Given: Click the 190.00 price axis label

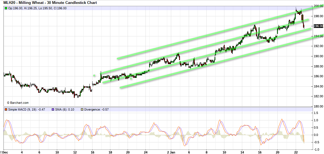Looking at the screenshot, I should coord(319,56).
